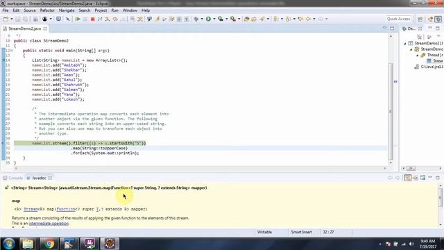Toggle the fold marker at line 12
This screenshot has height=250, width=444.
click(x=12, y=51)
